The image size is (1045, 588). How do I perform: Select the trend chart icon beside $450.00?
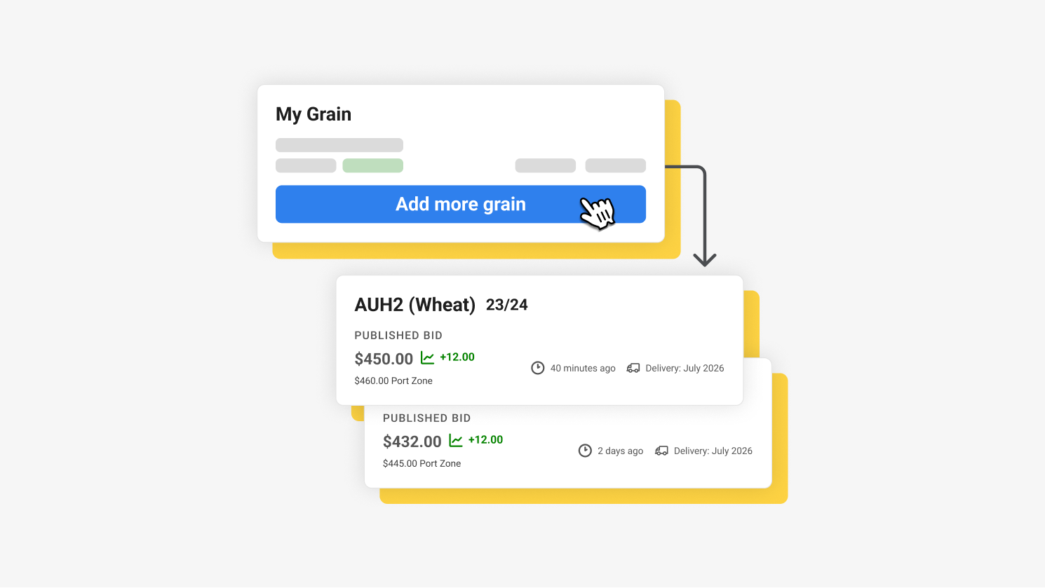coord(428,358)
